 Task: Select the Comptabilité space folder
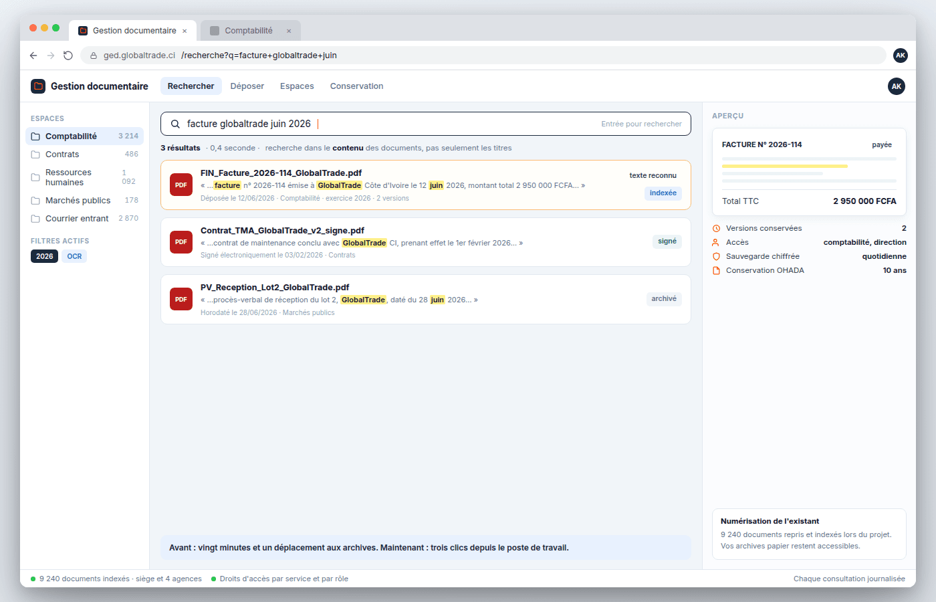[x=84, y=136]
